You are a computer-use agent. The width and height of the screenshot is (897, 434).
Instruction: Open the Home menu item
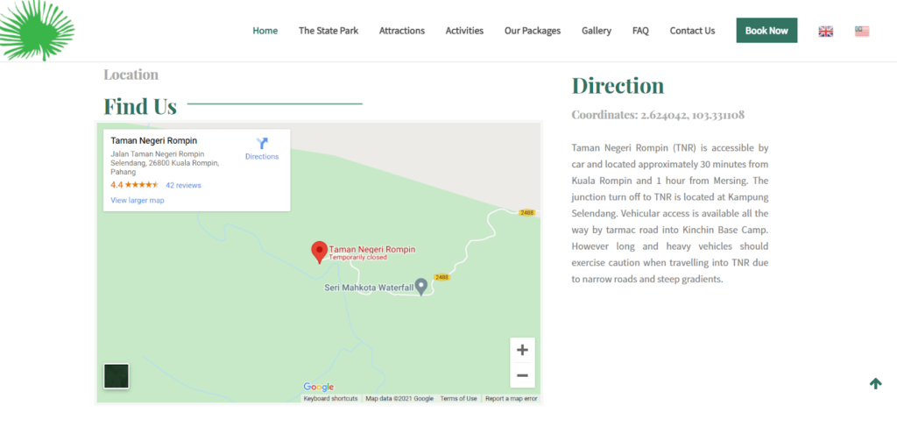265,31
